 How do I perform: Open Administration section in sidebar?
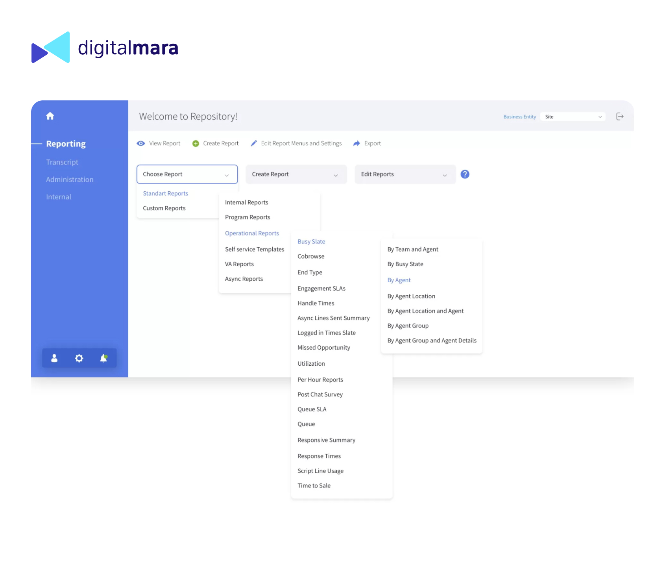(x=70, y=180)
